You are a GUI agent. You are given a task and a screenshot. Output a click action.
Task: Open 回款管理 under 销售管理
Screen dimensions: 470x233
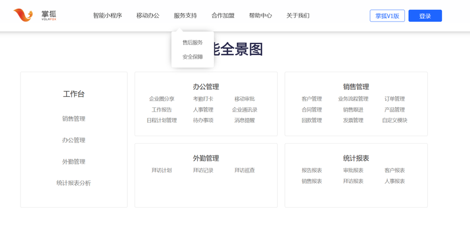pyautogui.click(x=312, y=120)
